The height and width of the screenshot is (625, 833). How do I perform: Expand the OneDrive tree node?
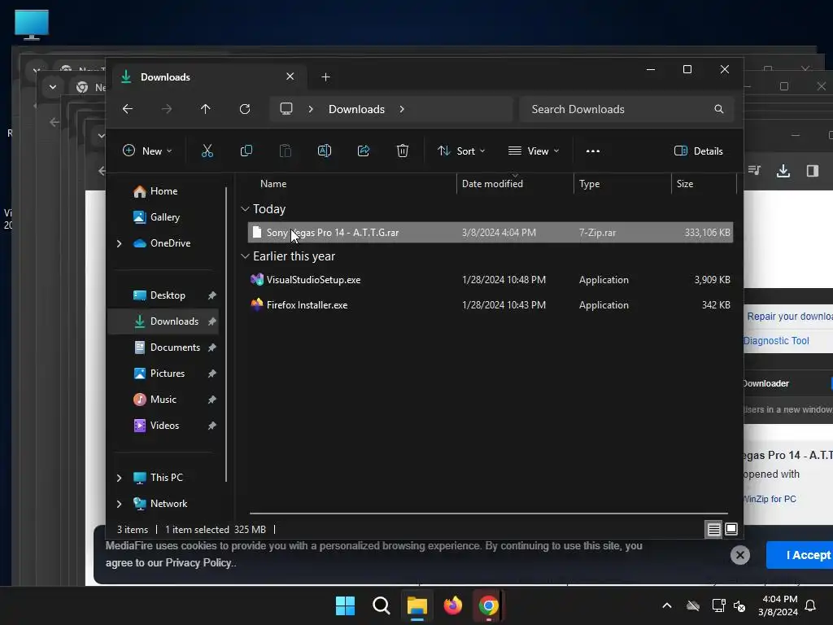point(119,243)
